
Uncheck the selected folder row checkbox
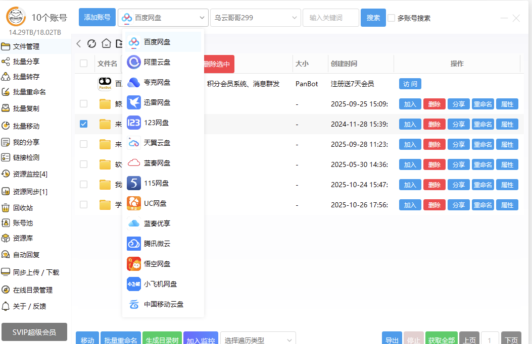tap(83, 124)
